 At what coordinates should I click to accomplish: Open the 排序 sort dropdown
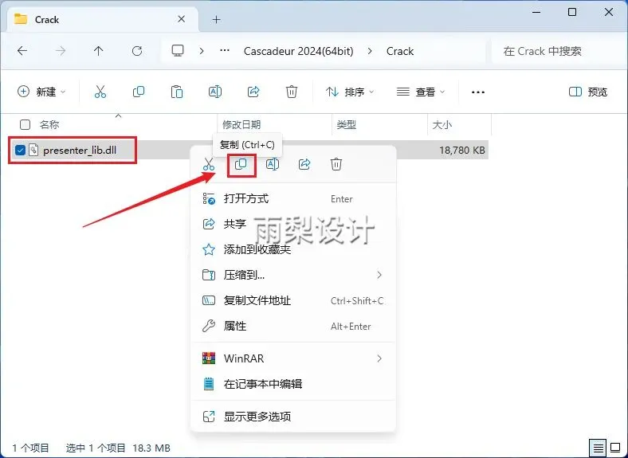(x=350, y=92)
